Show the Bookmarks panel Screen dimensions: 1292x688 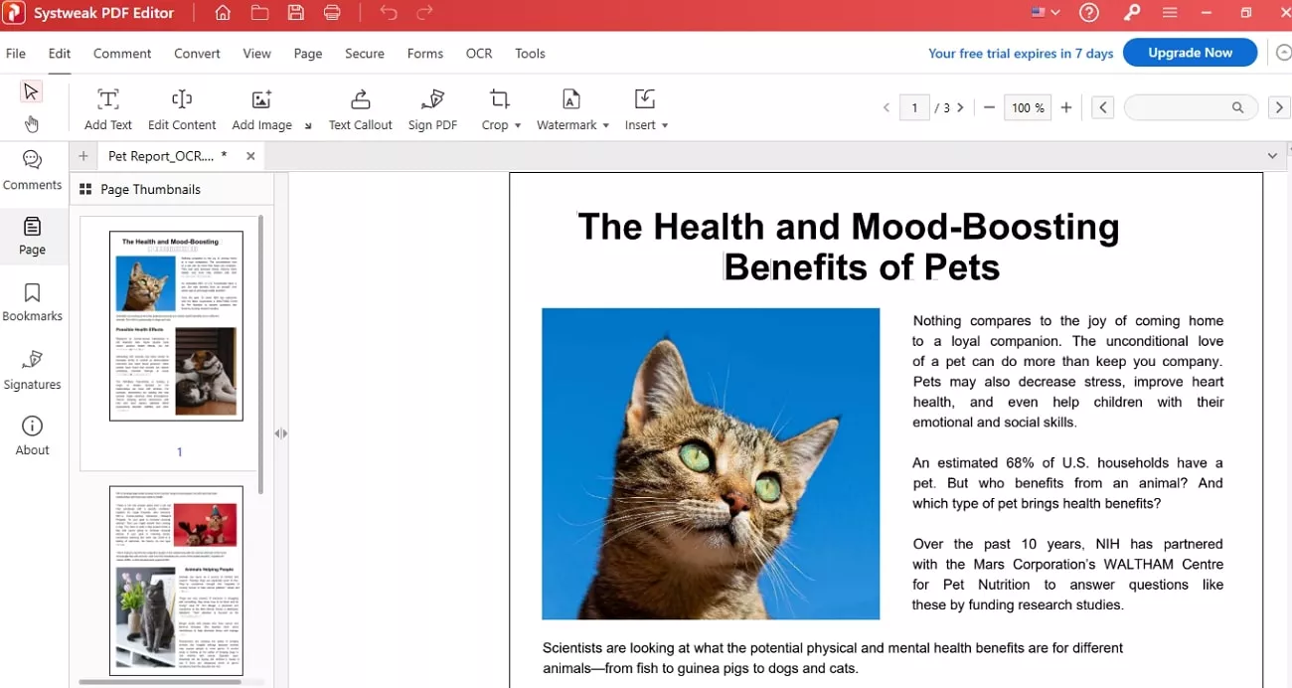[32, 302]
